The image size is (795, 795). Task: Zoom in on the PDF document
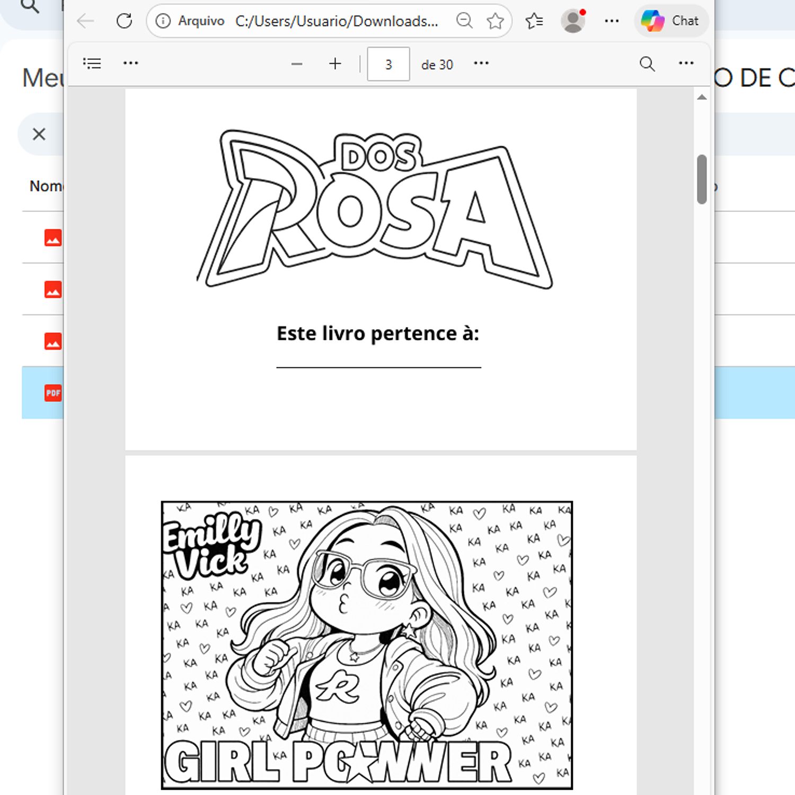tap(334, 64)
